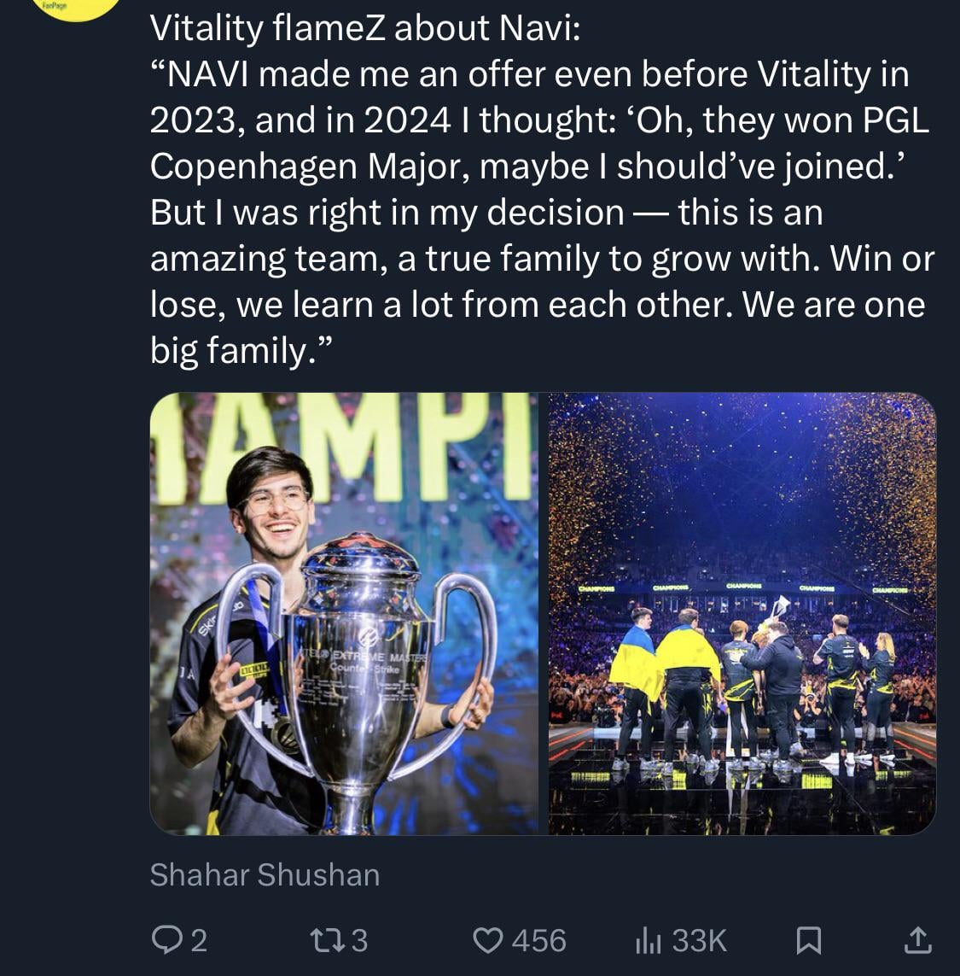The image size is (960, 976).
Task: Click the silver trophy in left photo
Action: pyautogui.click(x=358, y=666)
